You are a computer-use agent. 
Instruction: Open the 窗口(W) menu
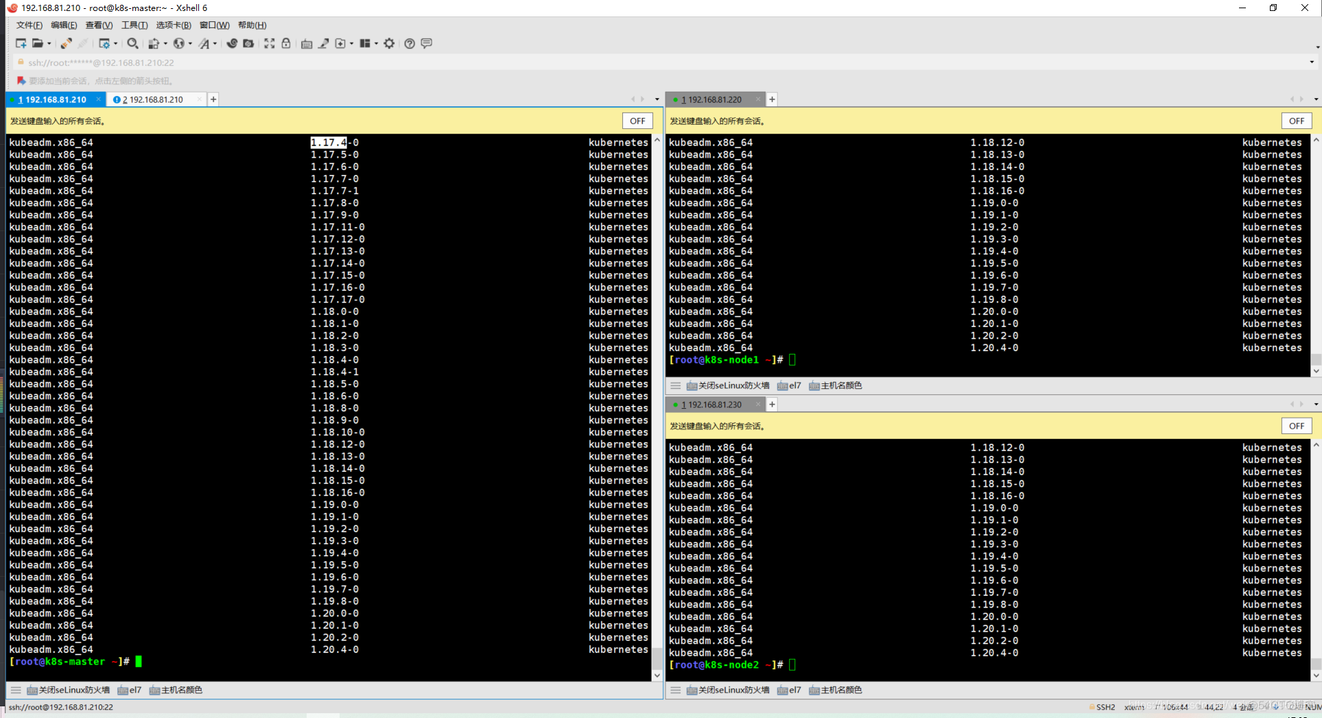point(215,25)
